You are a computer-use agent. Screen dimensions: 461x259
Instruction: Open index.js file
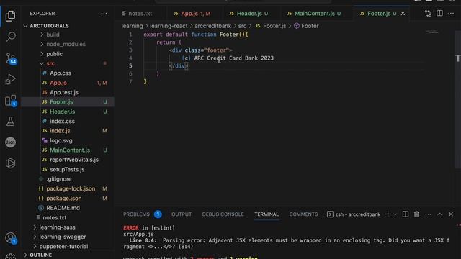coord(60,131)
